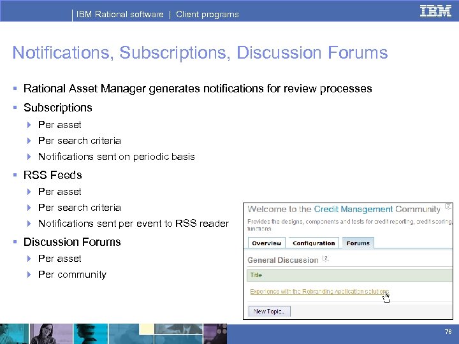Image resolution: width=459 pixels, height=344 pixels.
Task: Click 'Notifications sent per event to RSS reader'
Action: (x=133, y=224)
